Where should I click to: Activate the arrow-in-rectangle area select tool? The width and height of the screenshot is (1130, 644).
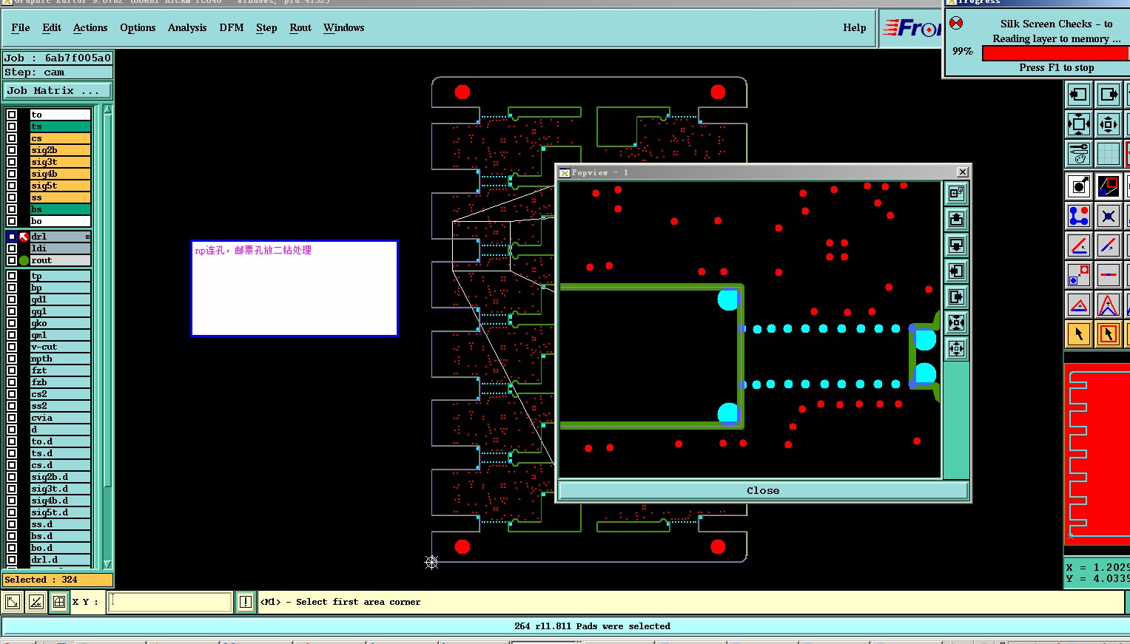tap(1109, 333)
